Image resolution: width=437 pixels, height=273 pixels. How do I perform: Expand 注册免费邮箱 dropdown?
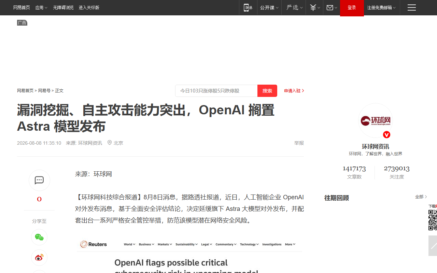point(381,8)
